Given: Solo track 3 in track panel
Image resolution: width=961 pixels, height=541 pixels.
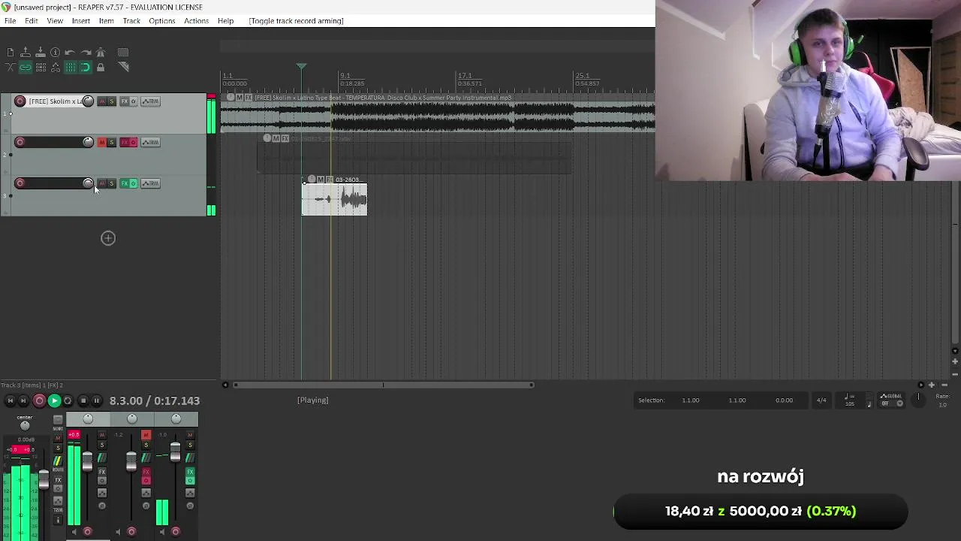Looking at the screenshot, I should [x=112, y=183].
